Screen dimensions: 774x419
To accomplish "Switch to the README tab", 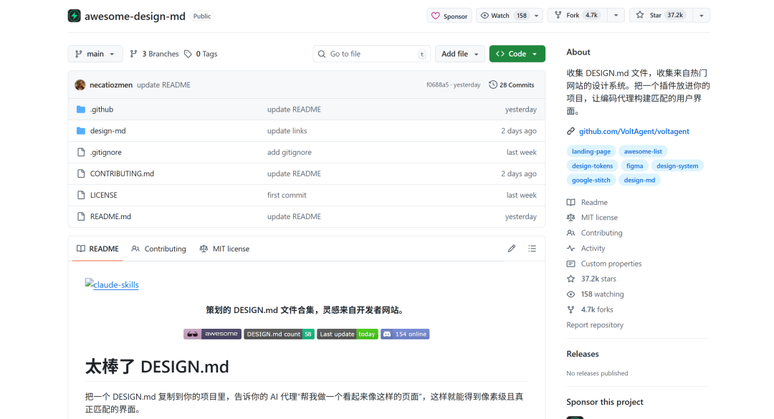I will [x=97, y=249].
